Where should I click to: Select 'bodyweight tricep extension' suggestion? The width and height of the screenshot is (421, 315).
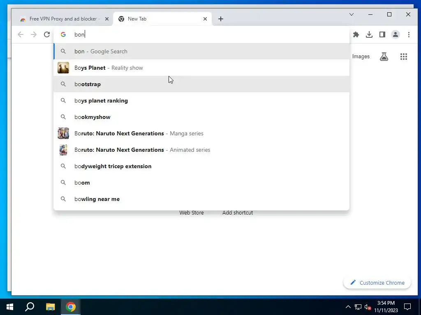[x=201, y=166]
